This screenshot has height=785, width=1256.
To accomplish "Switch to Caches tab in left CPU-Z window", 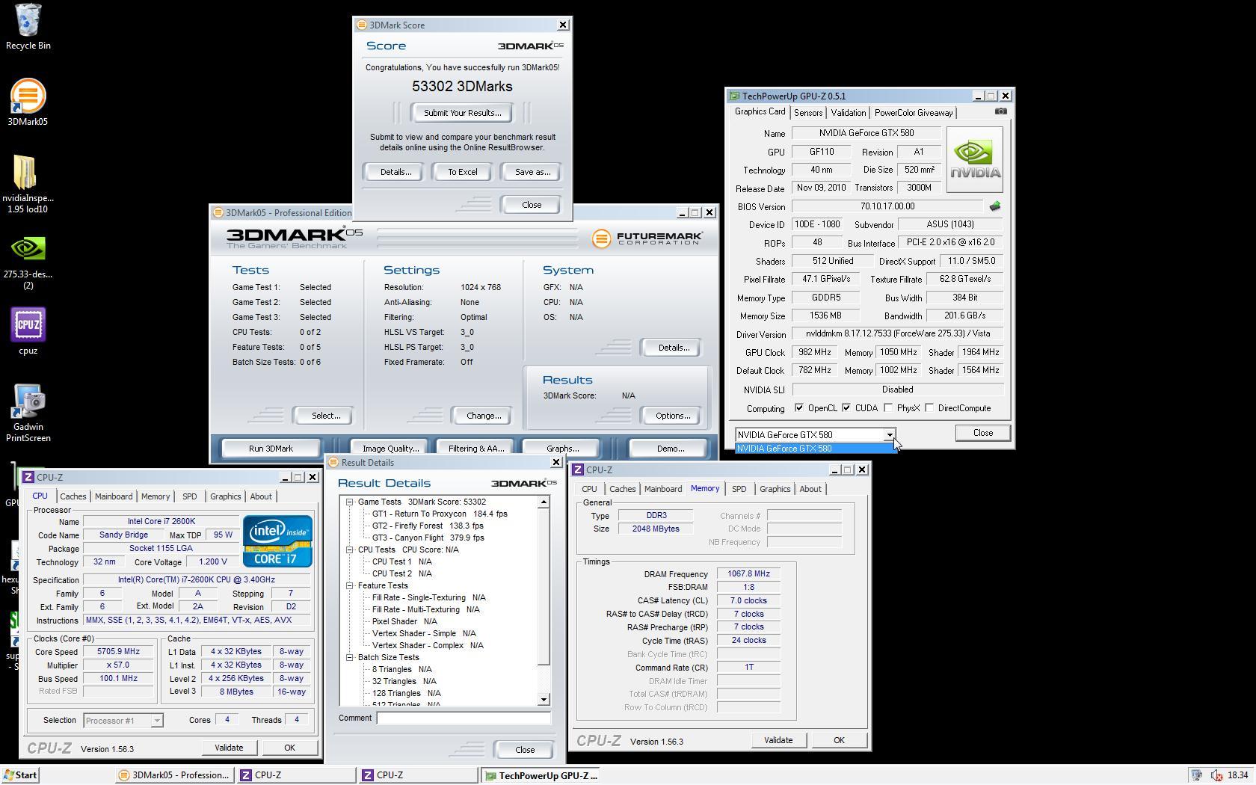I will click(x=73, y=496).
